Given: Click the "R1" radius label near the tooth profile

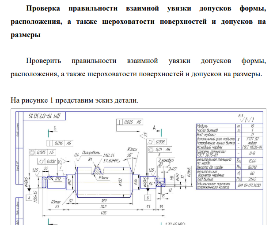Looking at the screenshot, I should (x=90, y=159).
